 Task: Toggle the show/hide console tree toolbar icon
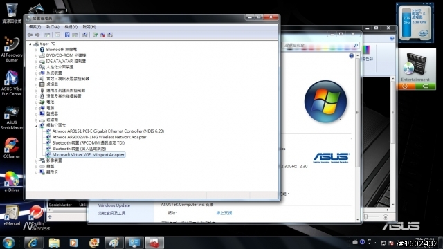(x=47, y=35)
